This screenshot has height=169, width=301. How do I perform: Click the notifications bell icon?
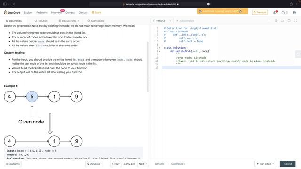(x=275, y=13)
